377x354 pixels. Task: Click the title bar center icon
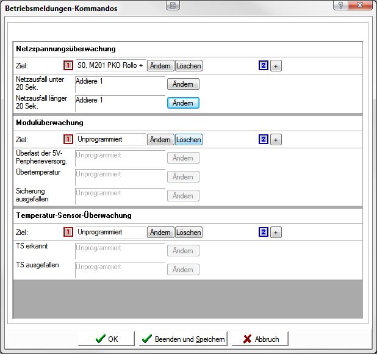click(x=173, y=5)
